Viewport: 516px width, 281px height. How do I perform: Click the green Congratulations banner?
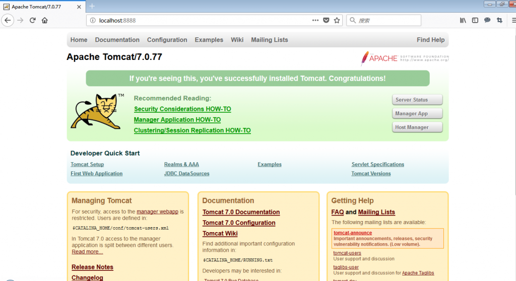[x=257, y=79]
